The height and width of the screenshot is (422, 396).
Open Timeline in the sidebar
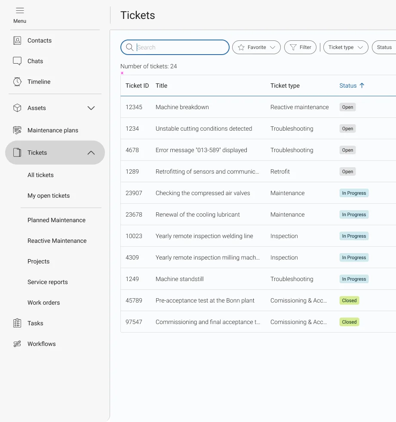pyautogui.click(x=39, y=82)
